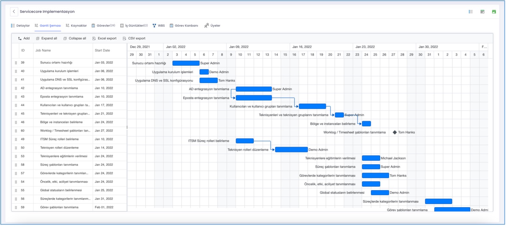Select the Gantt bar for Sunucu ortamı hazırlığı
Viewport: 506px width, 227px height.
tap(186, 63)
